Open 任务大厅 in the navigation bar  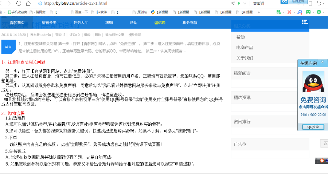tap(81, 23)
